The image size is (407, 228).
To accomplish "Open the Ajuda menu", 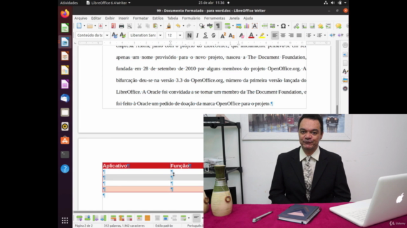I will (248, 18).
